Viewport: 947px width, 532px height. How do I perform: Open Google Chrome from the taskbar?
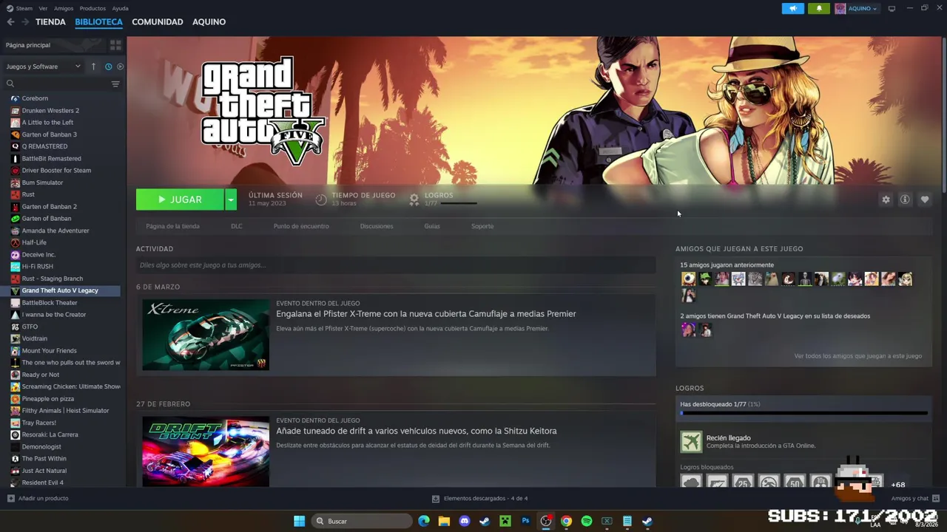click(566, 521)
